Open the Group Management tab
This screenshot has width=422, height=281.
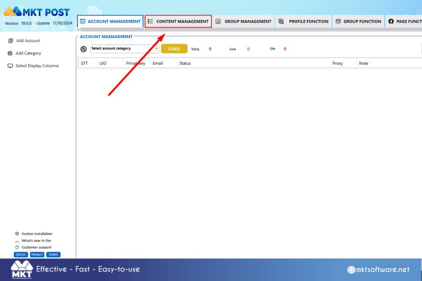[243, 21]
